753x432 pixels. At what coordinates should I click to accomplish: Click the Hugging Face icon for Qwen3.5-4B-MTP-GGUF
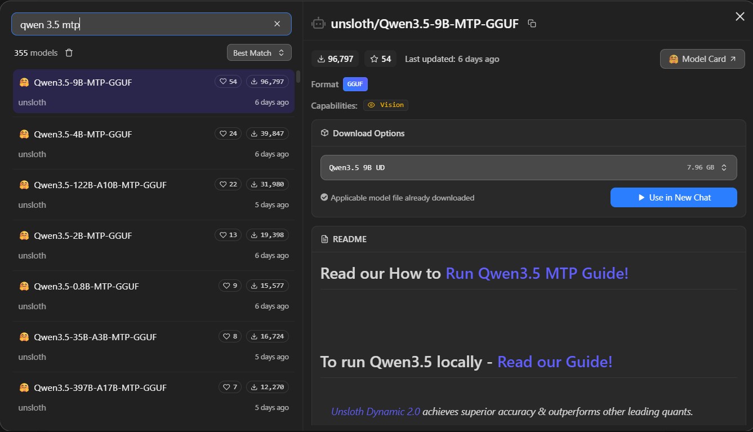24,134
